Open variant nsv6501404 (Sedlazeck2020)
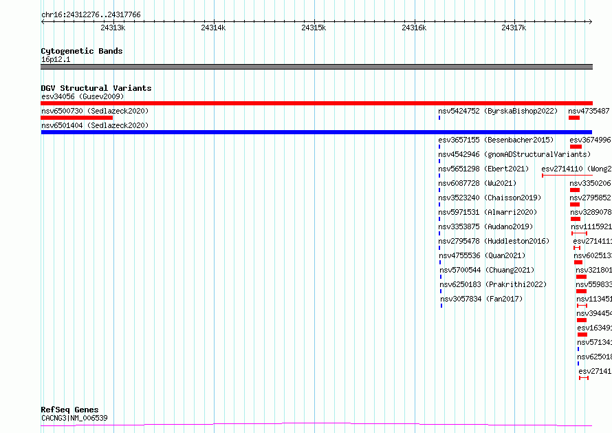 [x=95, y=125]
